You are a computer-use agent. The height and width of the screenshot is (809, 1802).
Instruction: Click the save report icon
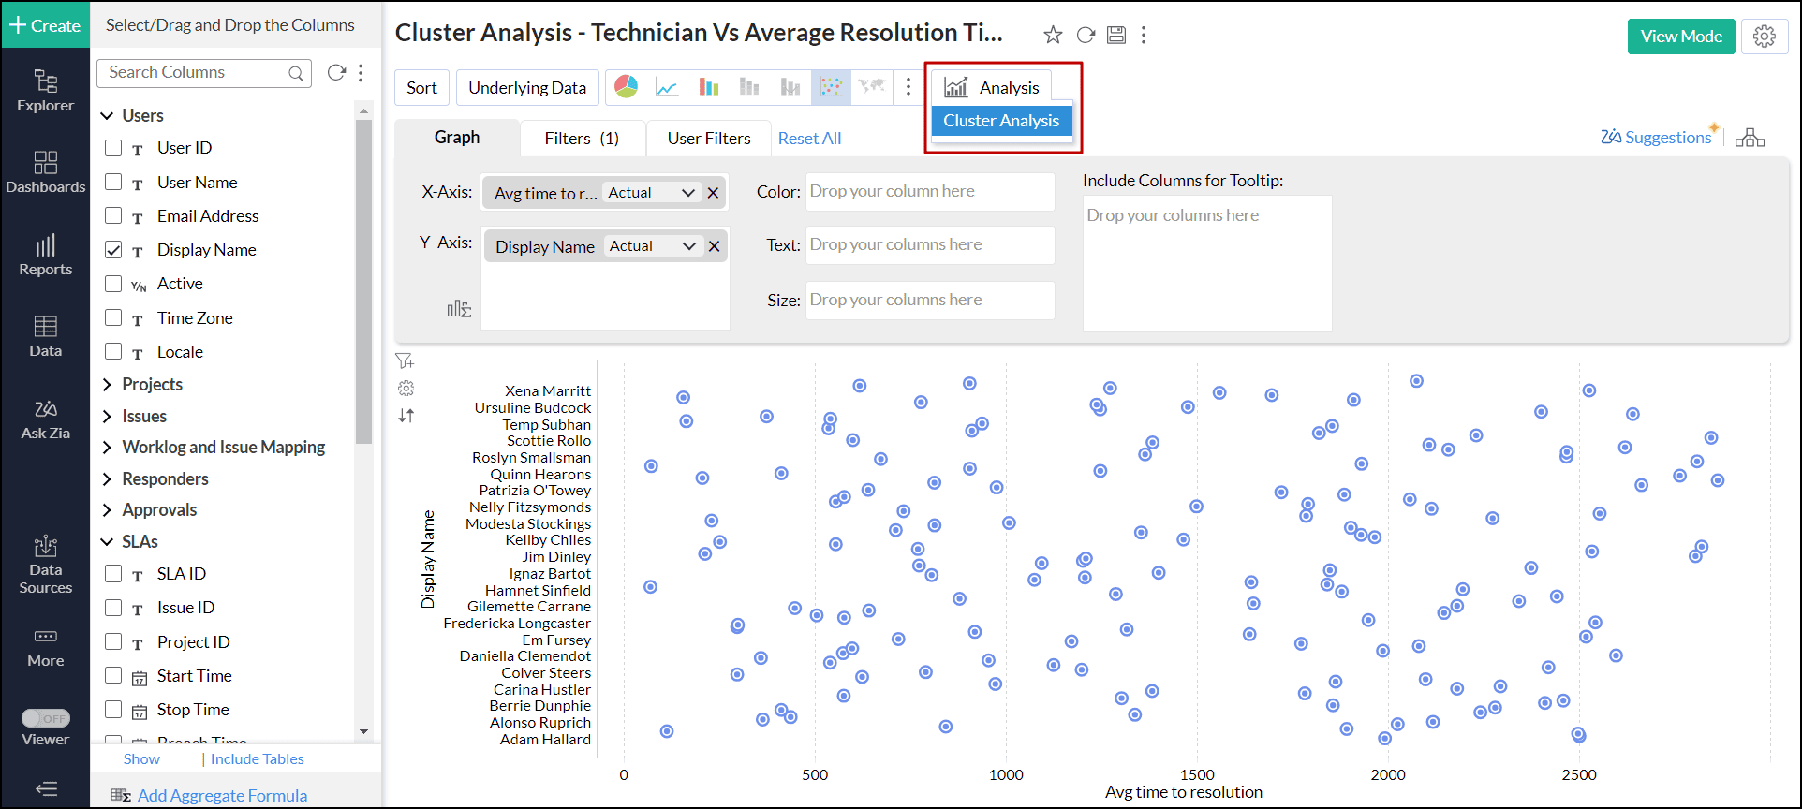click(x=1116, y=35)
